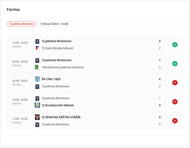Click TJ Spartak Šaštín-Stráže crest logo
Image resolution: width=190 pixels, height=148 pixels.
pyautogui.click(x=37, y=117)
